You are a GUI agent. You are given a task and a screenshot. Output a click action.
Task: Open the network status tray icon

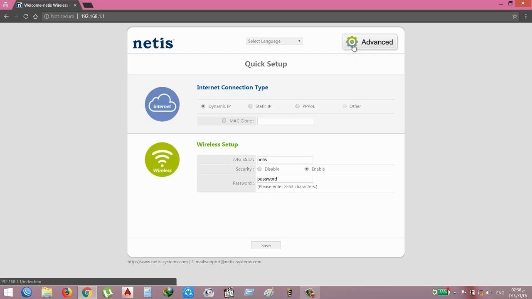pyautogui.click(x=480, y=292)
